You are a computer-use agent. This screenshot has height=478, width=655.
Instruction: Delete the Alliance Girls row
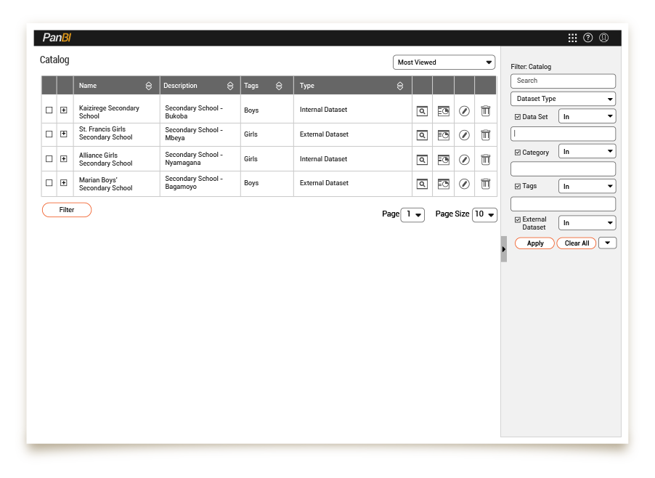[485, 160]
